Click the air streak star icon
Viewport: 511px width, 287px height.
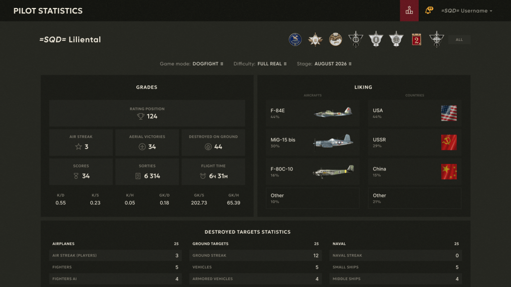78,147
